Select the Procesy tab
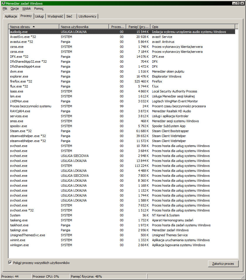246x280 pixels. [x=26, y=16]
